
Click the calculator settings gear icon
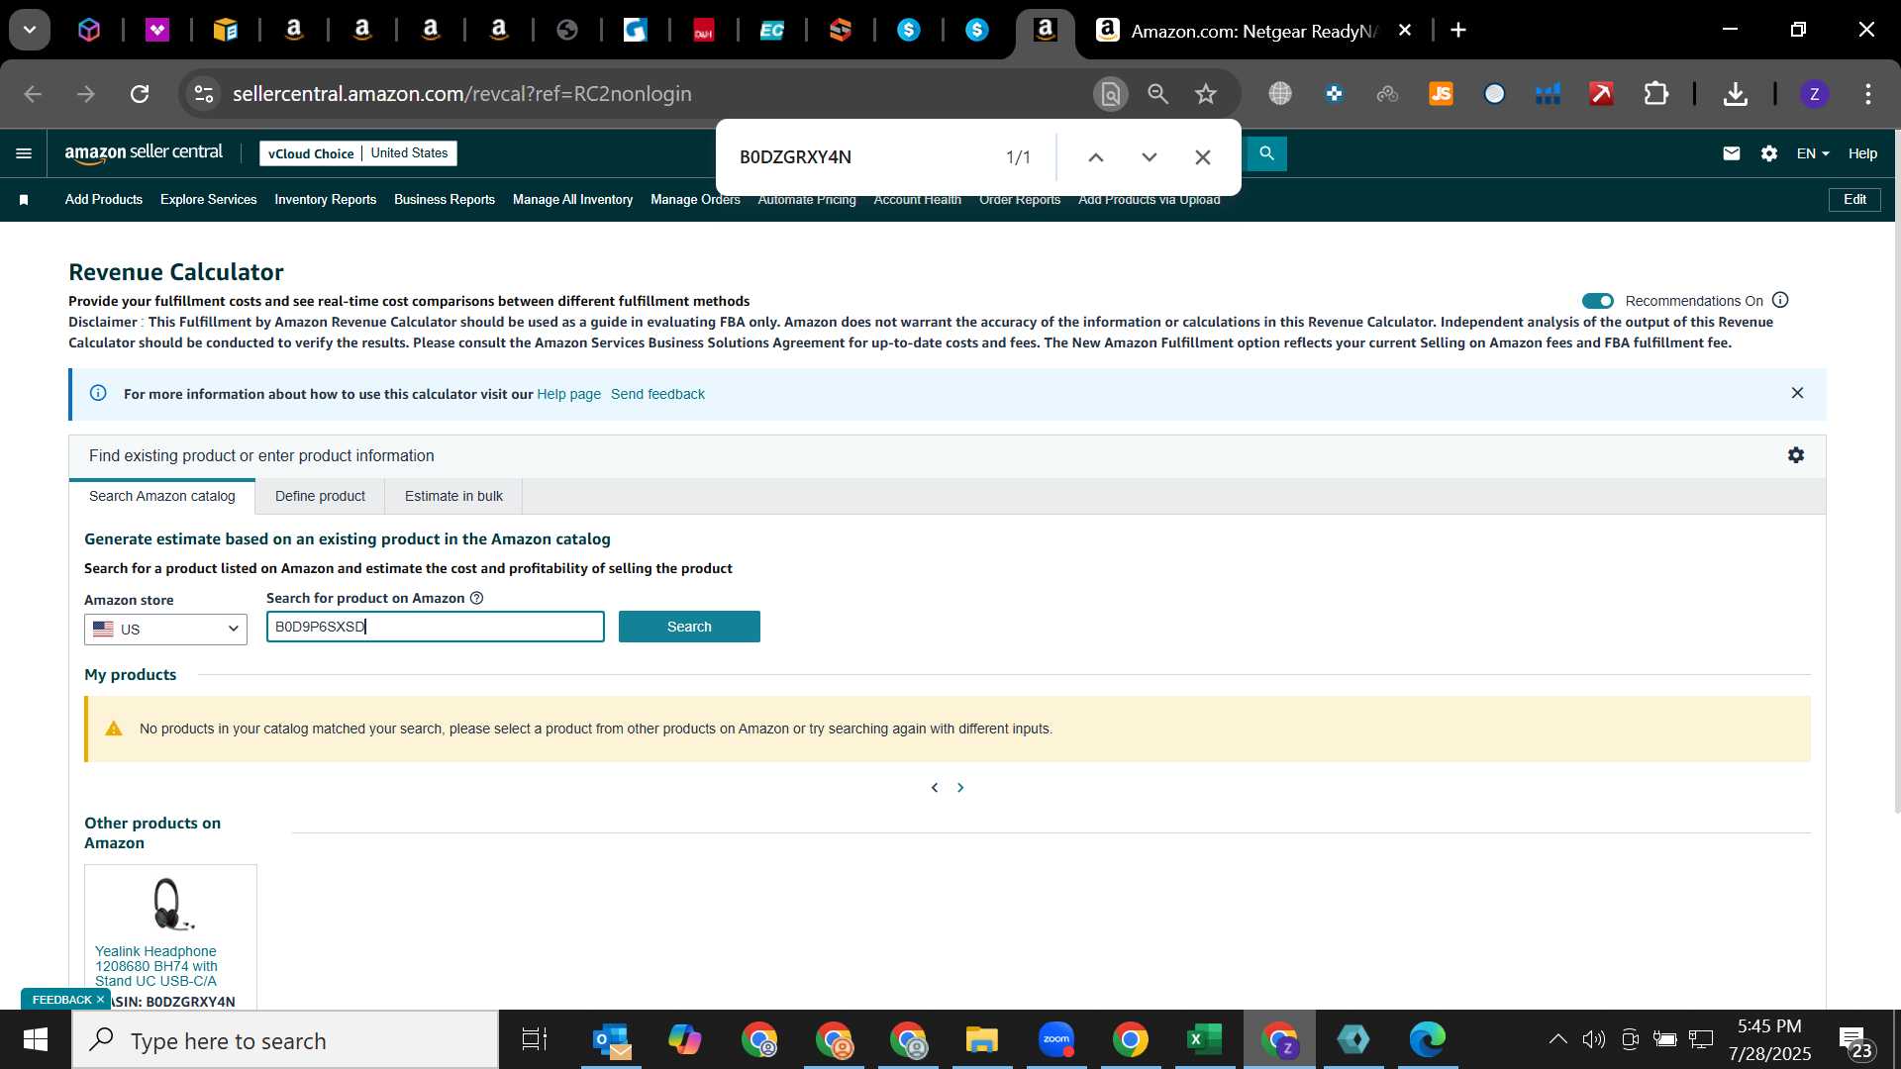coord(1796,455)
